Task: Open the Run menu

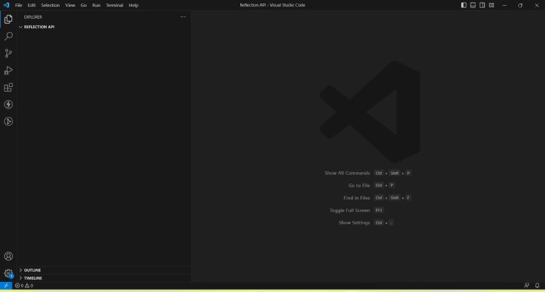Action: tap(96, 5)
